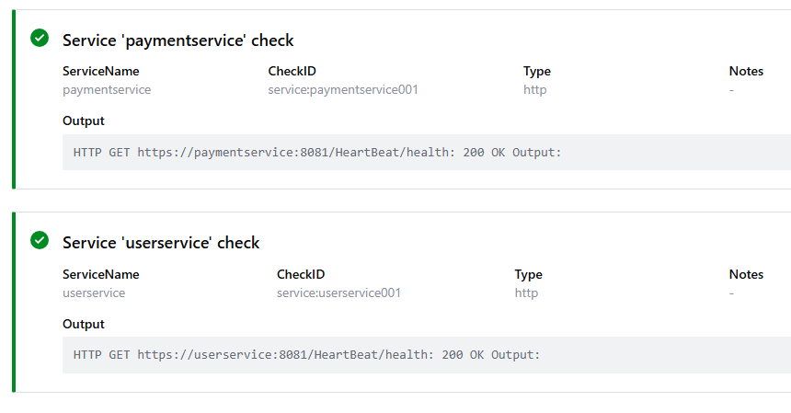
Task: Click the Notes label in userservice card
Action: coord(746,274)
